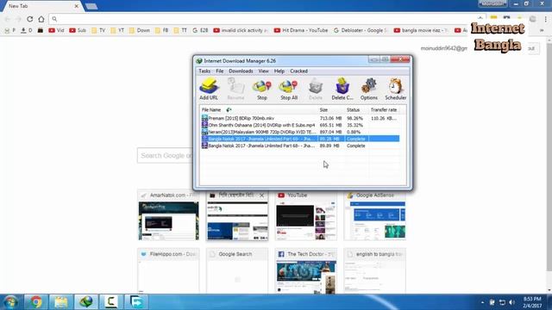Select Neram(2013) Malayalam 900MB download row
This screenshot has width=552, height=310.
(300, 132)
